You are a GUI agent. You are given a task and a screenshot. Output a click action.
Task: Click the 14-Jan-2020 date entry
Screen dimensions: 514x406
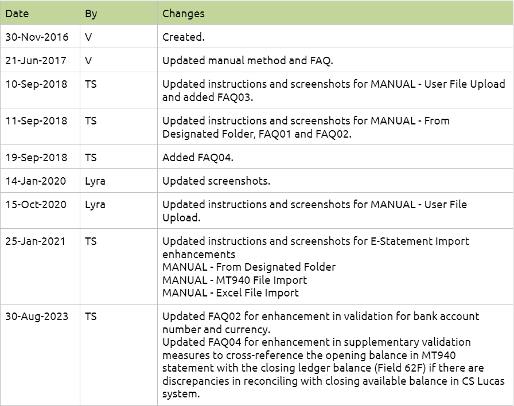36,181
